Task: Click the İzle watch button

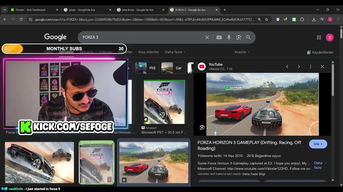Action: tap(318, 144)
